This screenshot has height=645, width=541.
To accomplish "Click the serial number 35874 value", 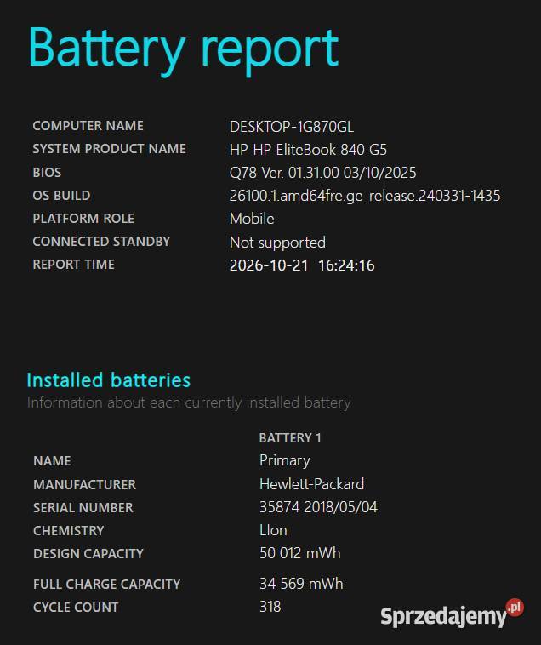I will 318,507.
